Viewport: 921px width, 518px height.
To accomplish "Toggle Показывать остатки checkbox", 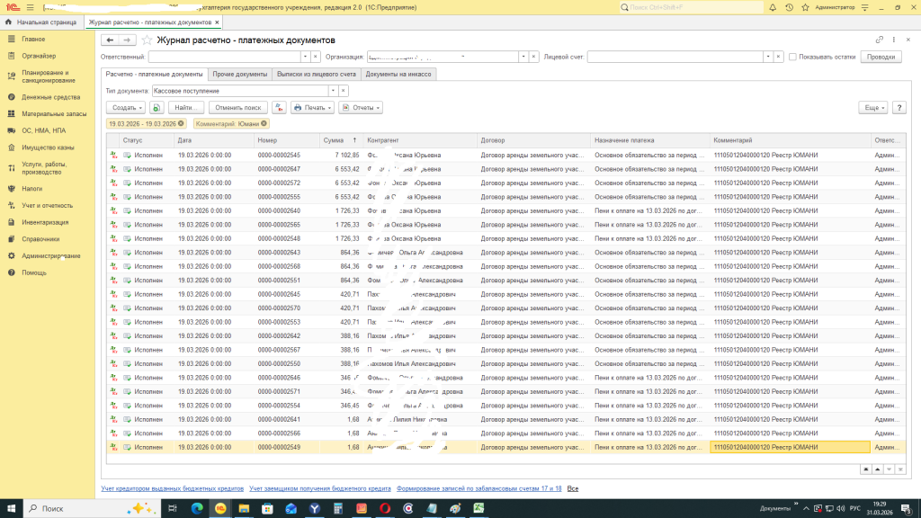I will pos(792,57).
